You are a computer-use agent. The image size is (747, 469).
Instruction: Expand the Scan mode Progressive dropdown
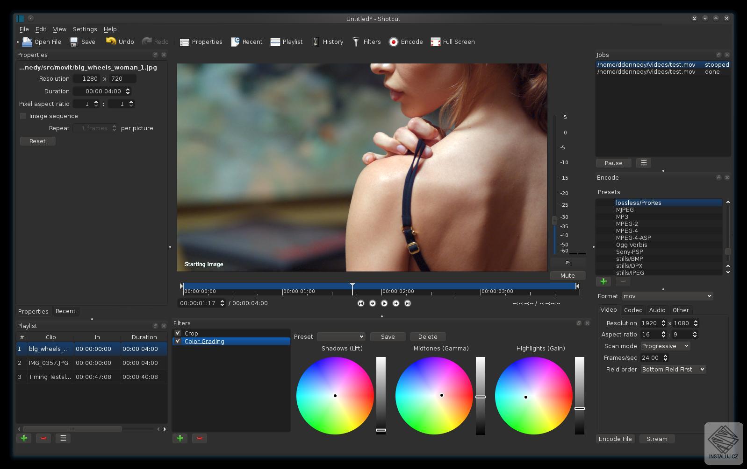point(665,346)
